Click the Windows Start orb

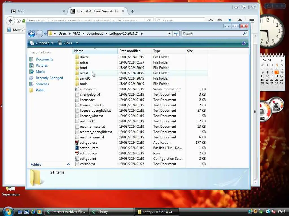point(8,211)
